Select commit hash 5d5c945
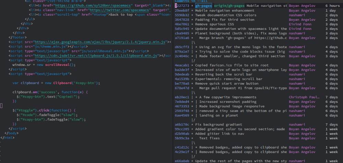The image size is (343, 163). pyautogui.click(x=182, y=29)
